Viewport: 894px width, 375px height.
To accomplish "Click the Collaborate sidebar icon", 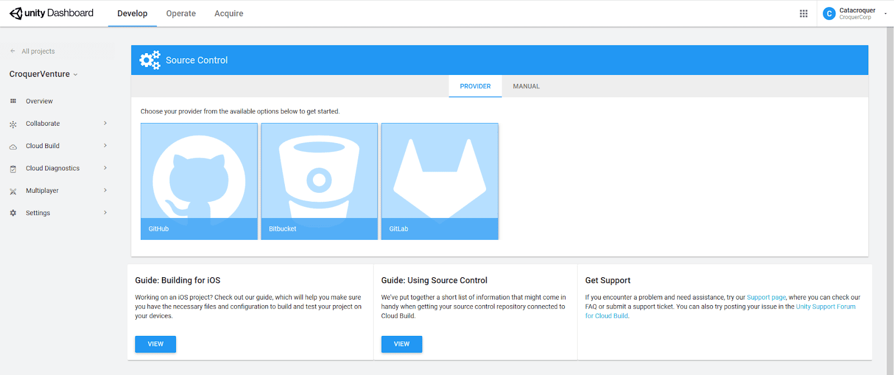I will 13,124.
